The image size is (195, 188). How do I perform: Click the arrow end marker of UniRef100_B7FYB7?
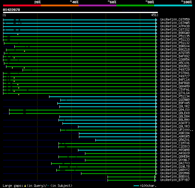pyautogui.click(x=155, y=180)
